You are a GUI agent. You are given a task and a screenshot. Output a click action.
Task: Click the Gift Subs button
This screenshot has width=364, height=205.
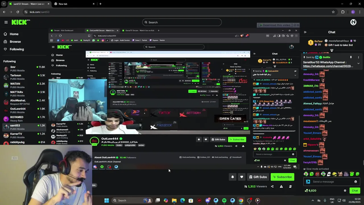[258, 177]
